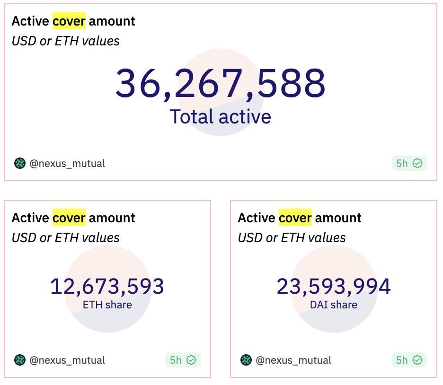
Task: Open @nexus_mutual profile link in ETH share card
Action: 67,360
